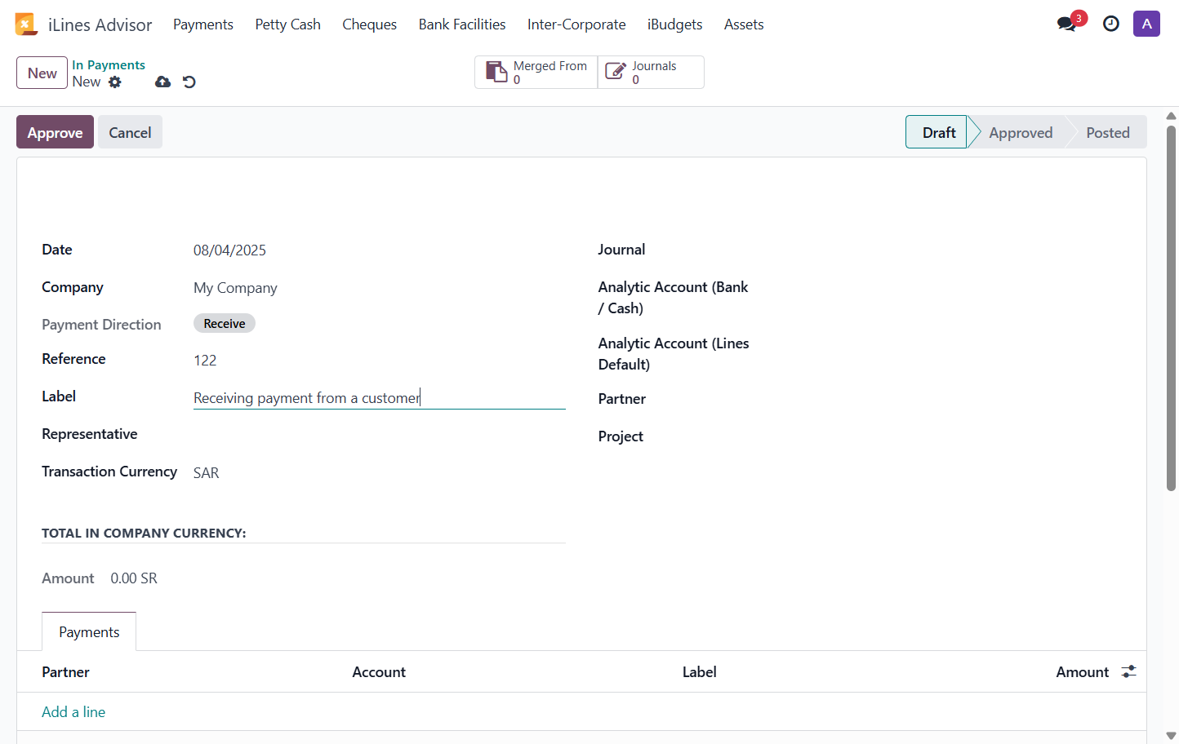The height and width of the screenshot is (744, 1179).
Task: Open the Transaction Currency dropdown
Action: (x=379, y=473)
